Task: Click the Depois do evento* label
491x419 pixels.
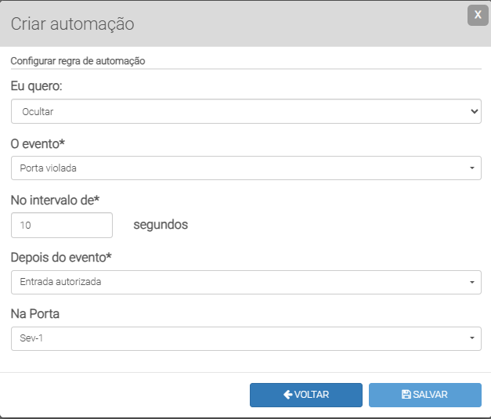Action: [61, 258]
